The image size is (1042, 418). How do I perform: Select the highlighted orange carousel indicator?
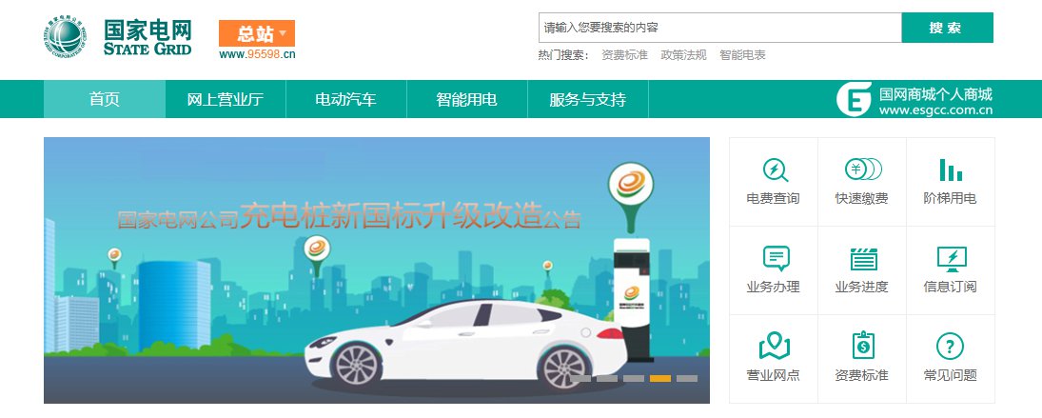click(659, 379)
